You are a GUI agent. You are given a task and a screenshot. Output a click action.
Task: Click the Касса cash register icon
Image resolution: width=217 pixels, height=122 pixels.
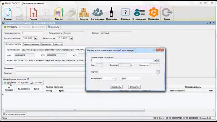click(x=71, y=14)
